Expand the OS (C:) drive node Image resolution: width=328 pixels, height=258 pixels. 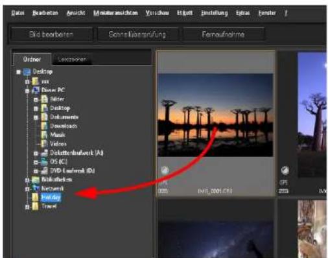pos(36,162)
